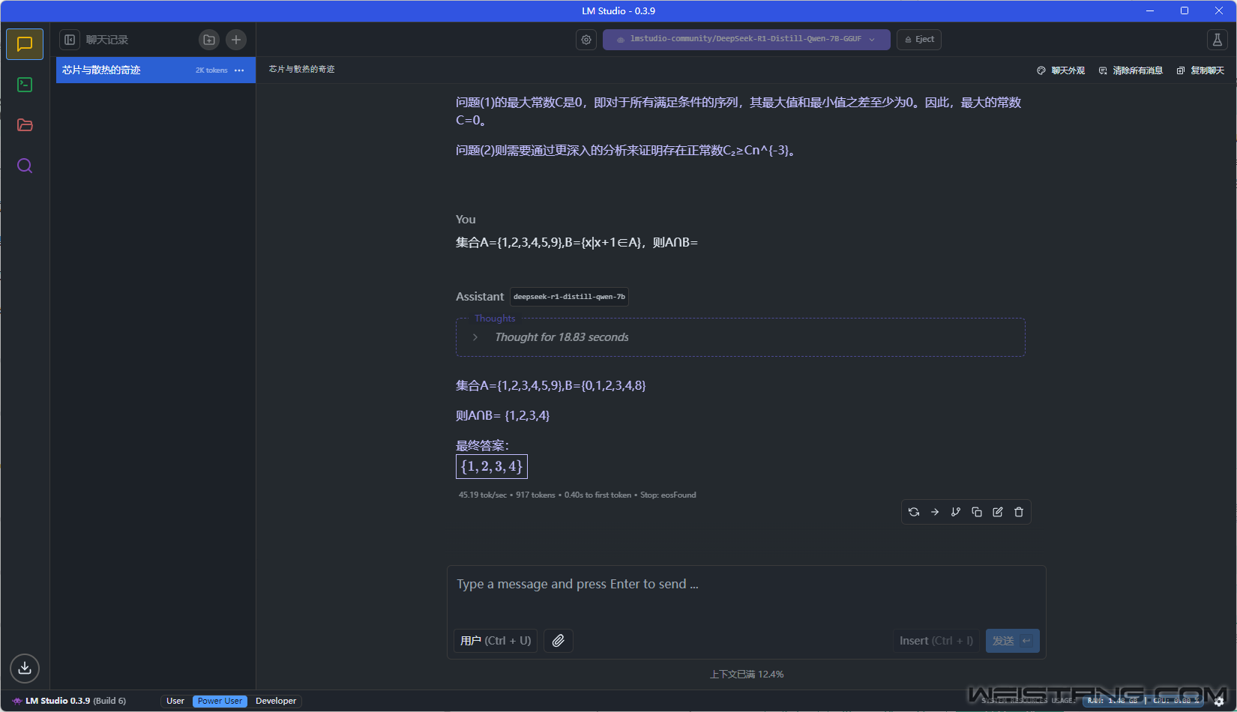Click the 2K tokens badge
Image resolution: width=1237 pixels, height=712 pixels.
point(211,70)
